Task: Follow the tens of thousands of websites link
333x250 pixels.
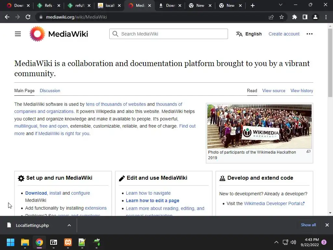Action: [x=116, y=104]
